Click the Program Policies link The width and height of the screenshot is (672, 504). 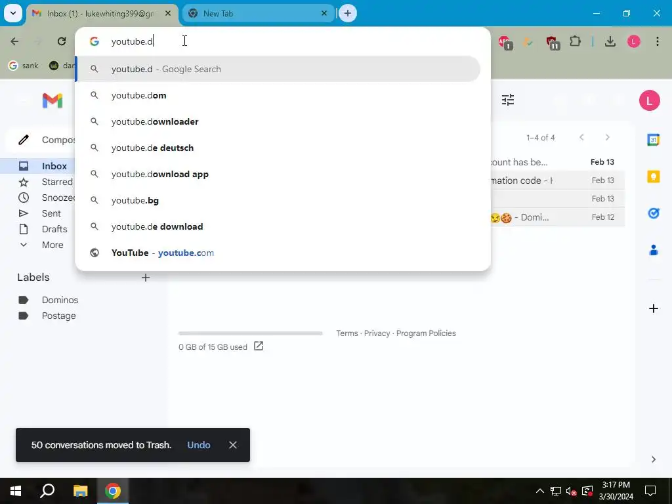pyautogui.click(x=426, y=333)
